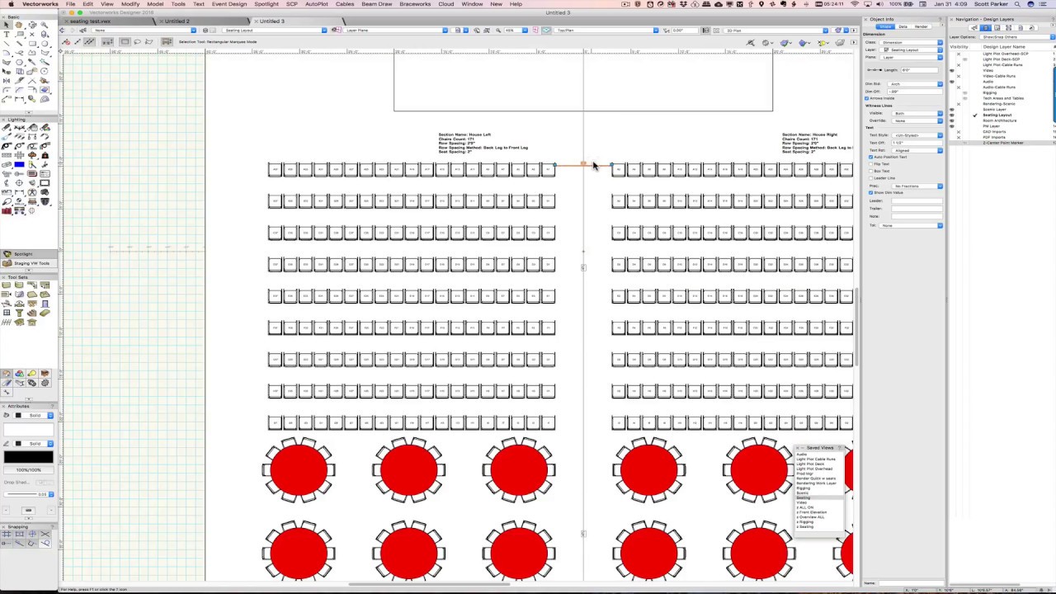Toggle Snap to Angle in Snapping palette

[32, 534]
